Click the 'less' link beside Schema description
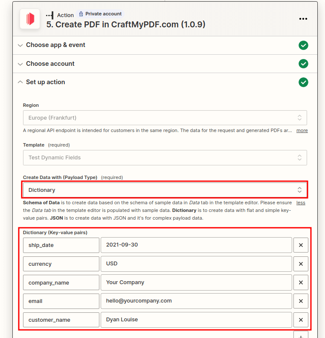Image resolution: width=325 pixels, height=338 pixels. [x=301, y=203]
